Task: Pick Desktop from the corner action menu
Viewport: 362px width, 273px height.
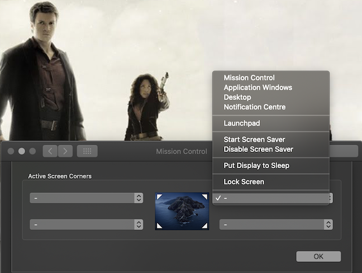Action: pos(271,97)
